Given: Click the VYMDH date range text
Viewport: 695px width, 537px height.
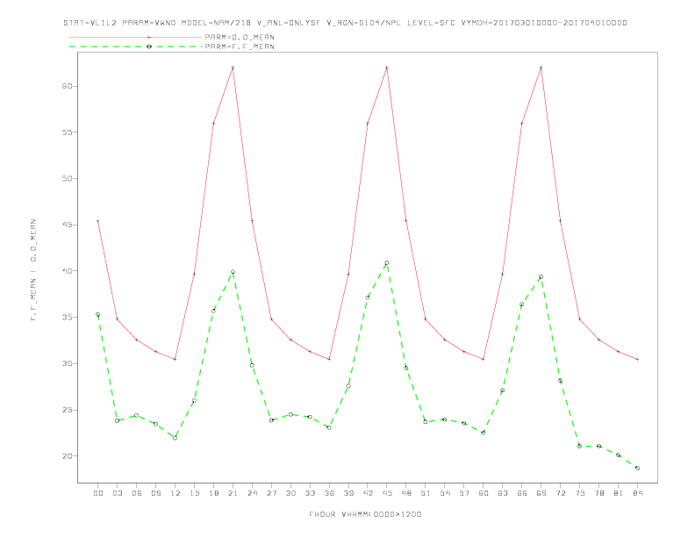Looking at the screenshot, I should (x=544, y=23).
